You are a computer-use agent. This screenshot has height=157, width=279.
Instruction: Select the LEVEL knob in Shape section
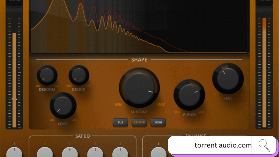pos(63,106)
